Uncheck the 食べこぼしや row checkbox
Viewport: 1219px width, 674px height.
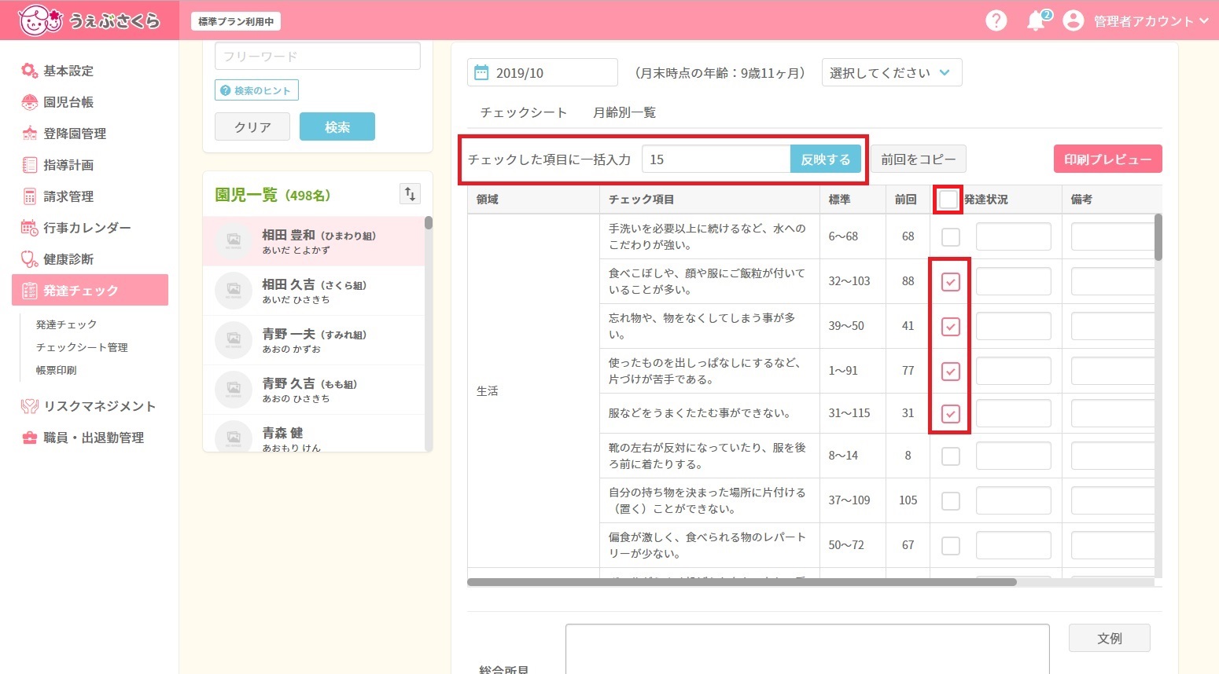coord(951,281)
